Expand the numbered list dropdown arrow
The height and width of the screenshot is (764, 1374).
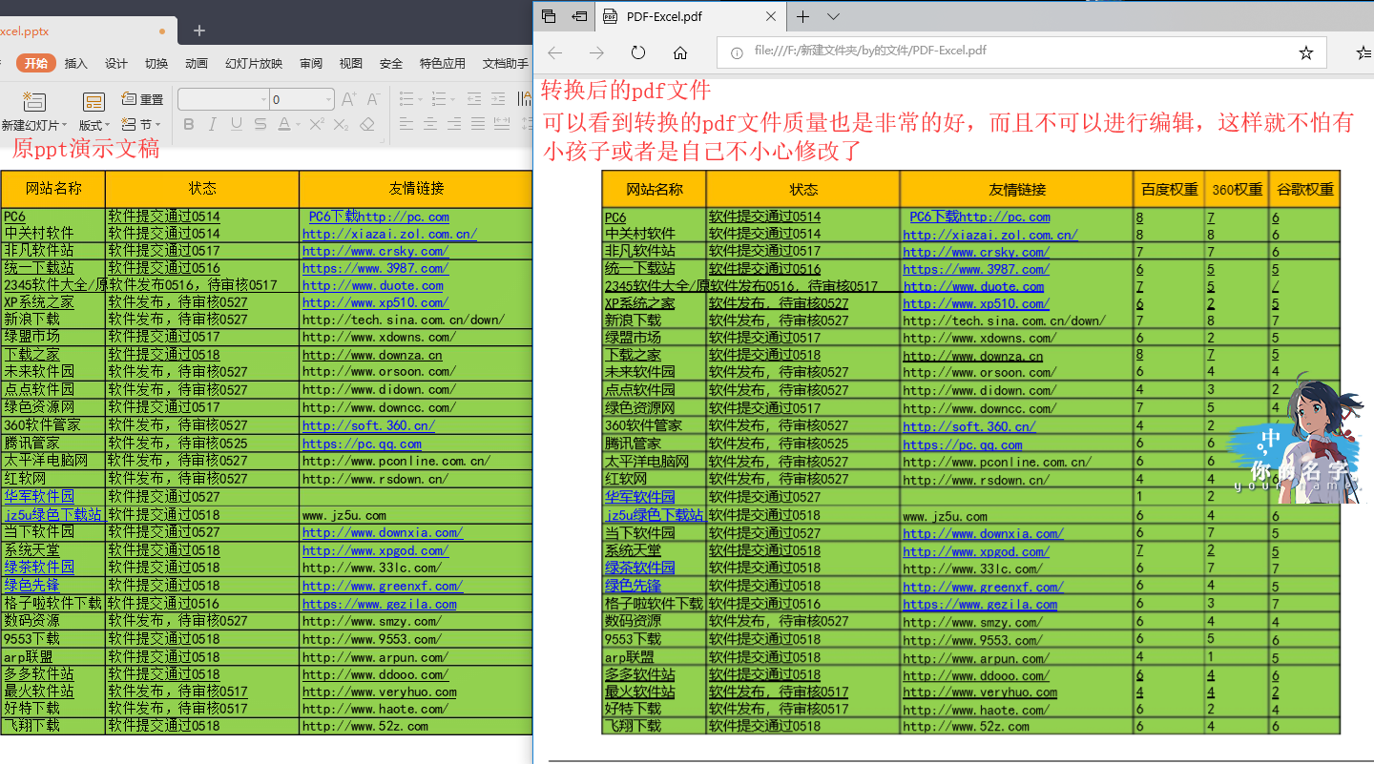pyautogui.click(x=452, y=100)
